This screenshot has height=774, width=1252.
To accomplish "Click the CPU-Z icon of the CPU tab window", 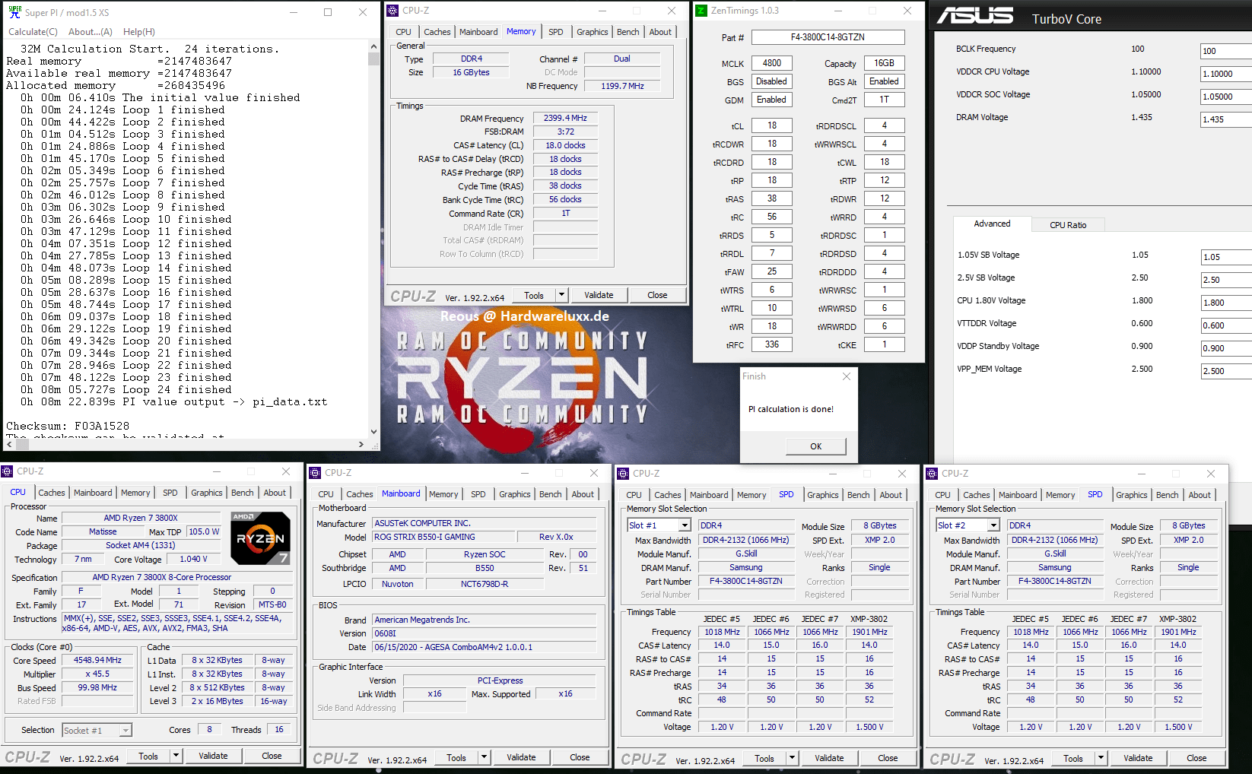I will pos(8,471).
